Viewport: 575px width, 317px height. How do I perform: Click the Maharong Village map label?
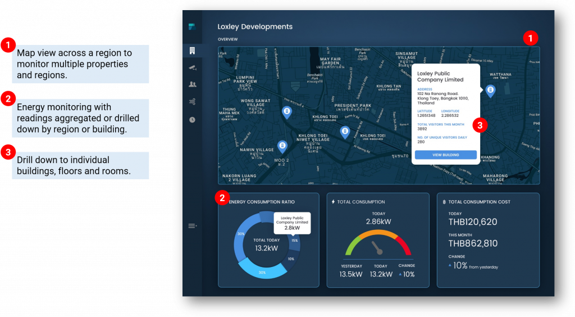(495, 178)
